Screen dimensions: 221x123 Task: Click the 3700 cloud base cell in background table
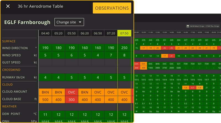click(x=164, y=68)
